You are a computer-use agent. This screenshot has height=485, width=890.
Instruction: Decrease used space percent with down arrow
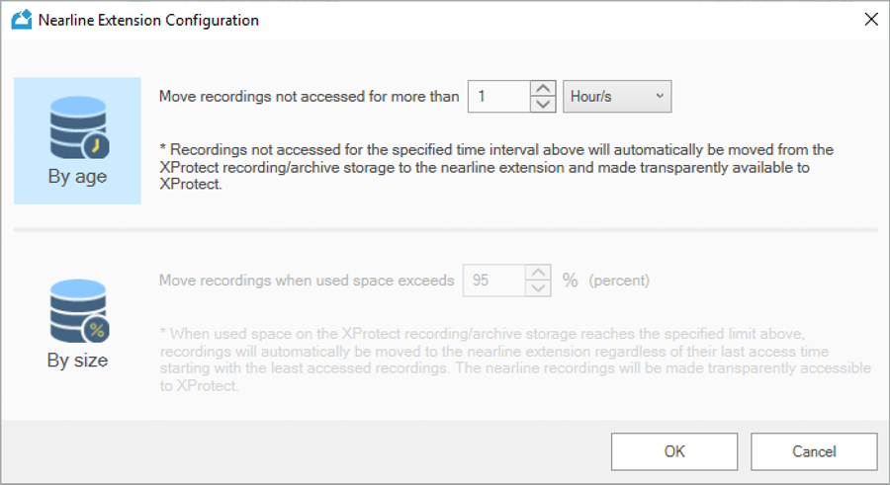click(x=538, y=288)
